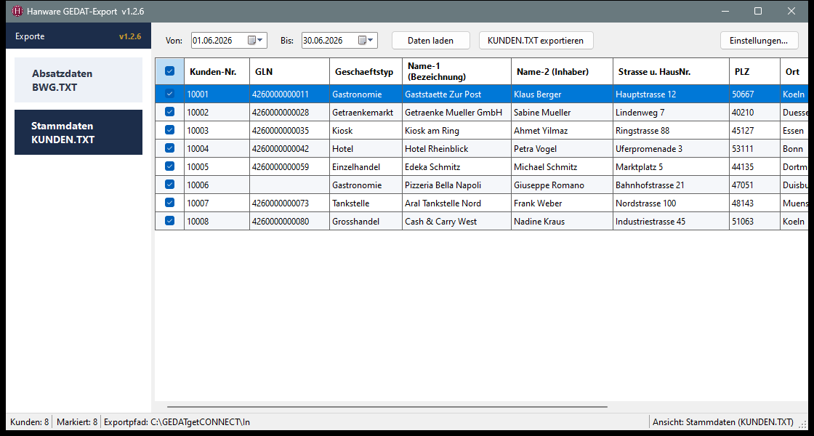This screenshot has width=814, height=436.
Task: Click Giuseppe Romano cell
Action: (x=563, y=185)
